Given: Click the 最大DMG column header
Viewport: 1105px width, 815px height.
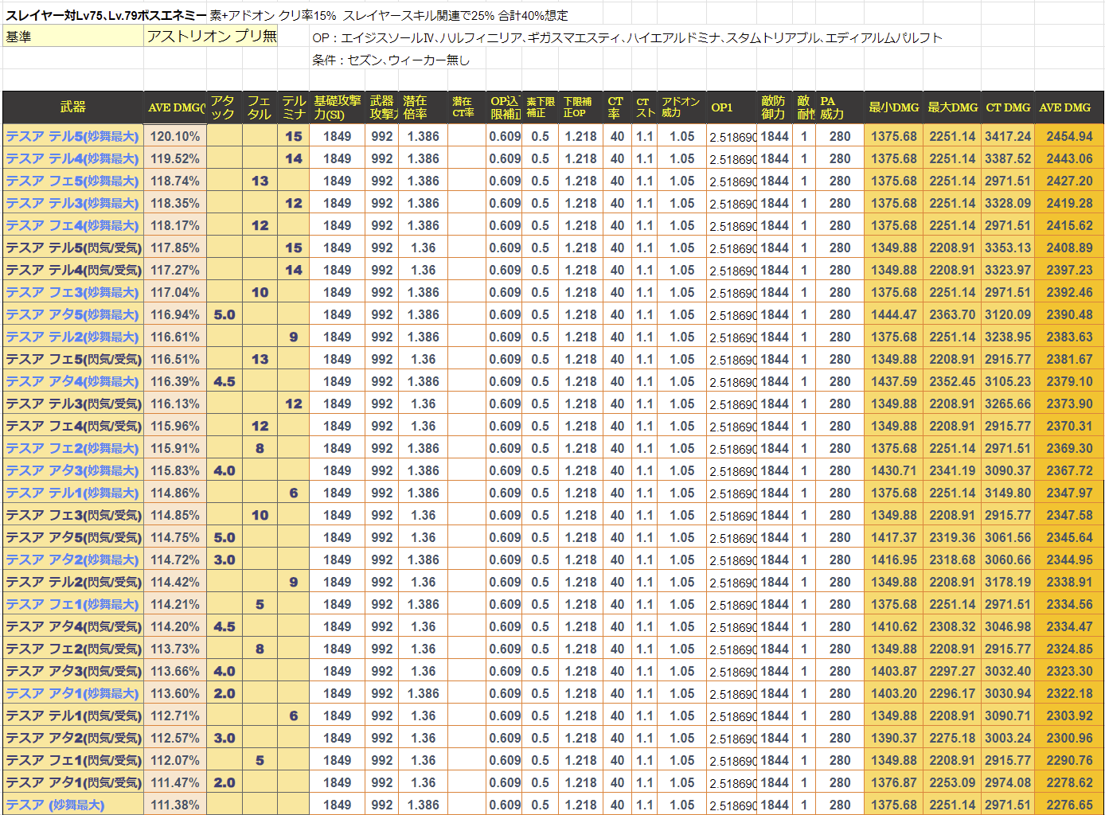Looking at the screenshot, I should tap(953, 107).
